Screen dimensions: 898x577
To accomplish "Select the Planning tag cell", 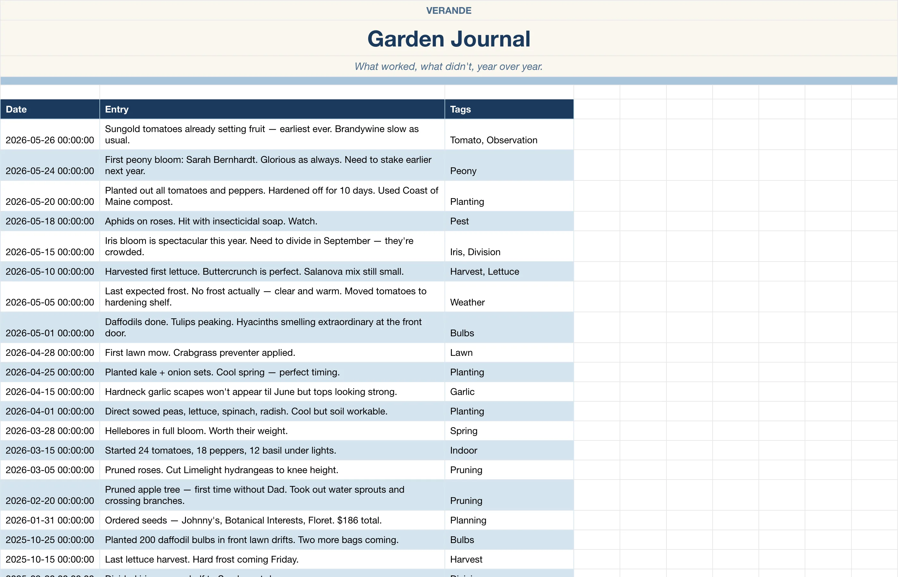I will pyautogui.click(x=509, y=520).
